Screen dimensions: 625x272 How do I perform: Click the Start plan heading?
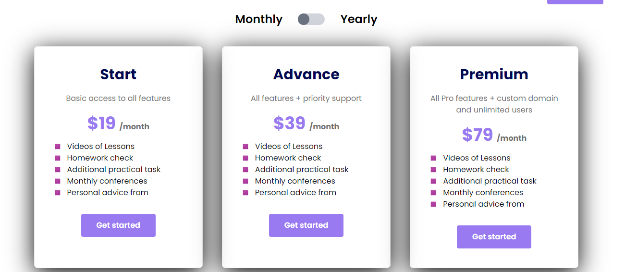[x=118, y=74]
